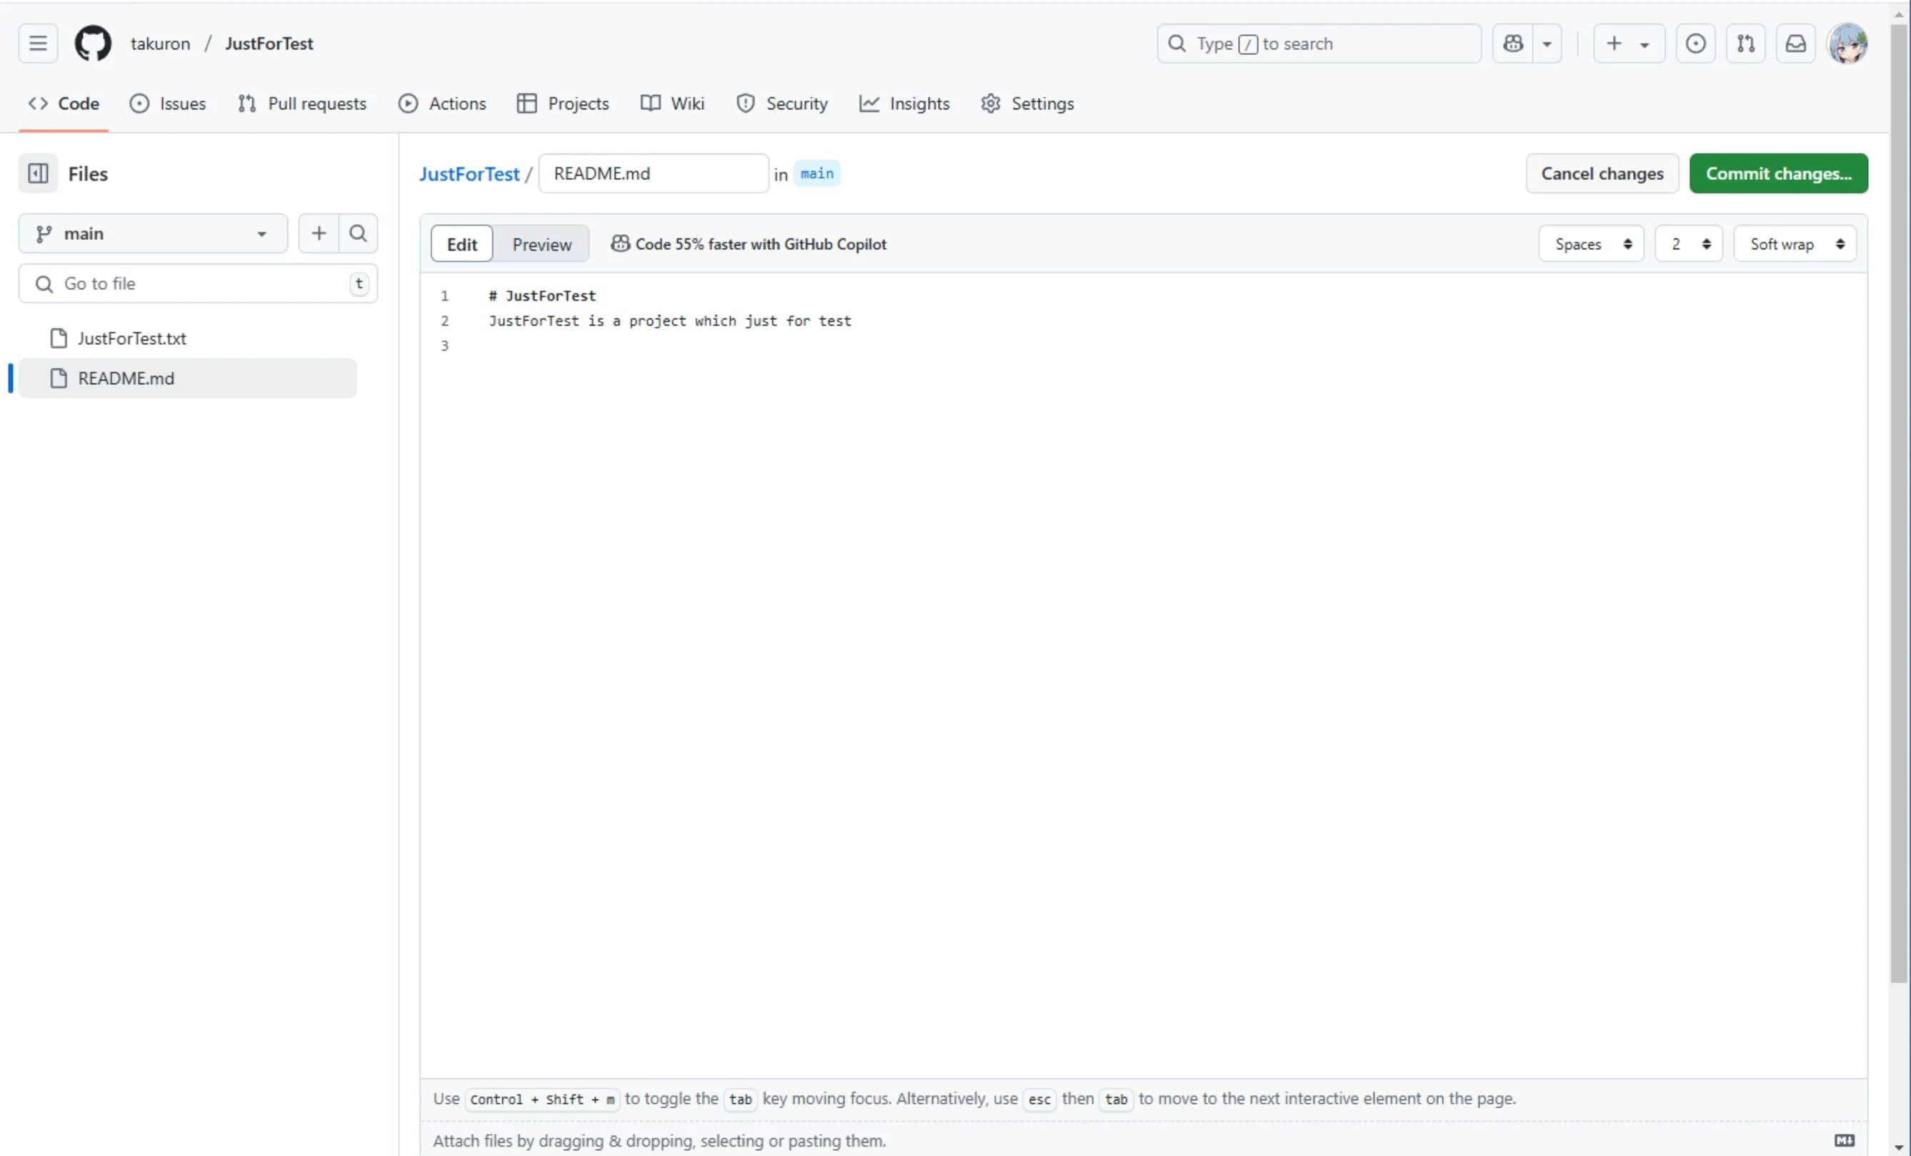Screen dimensions: 1911x1156
Task: Open the Spaces indent mode dropdown
Action: pos(1592,244)
